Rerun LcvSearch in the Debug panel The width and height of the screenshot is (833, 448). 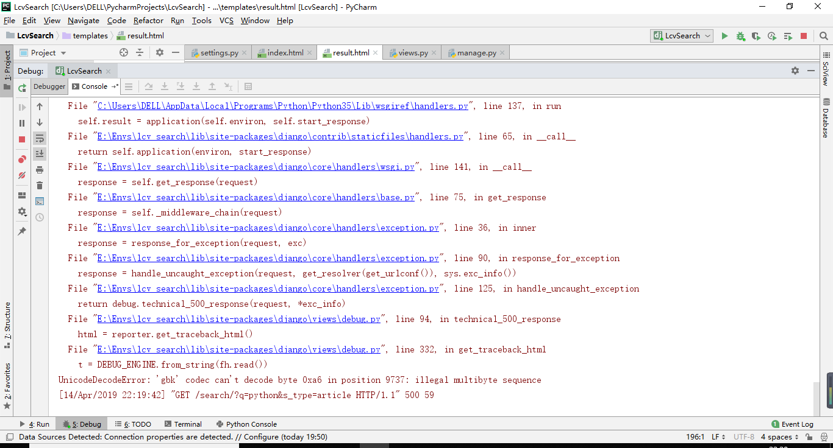(23, 87)
